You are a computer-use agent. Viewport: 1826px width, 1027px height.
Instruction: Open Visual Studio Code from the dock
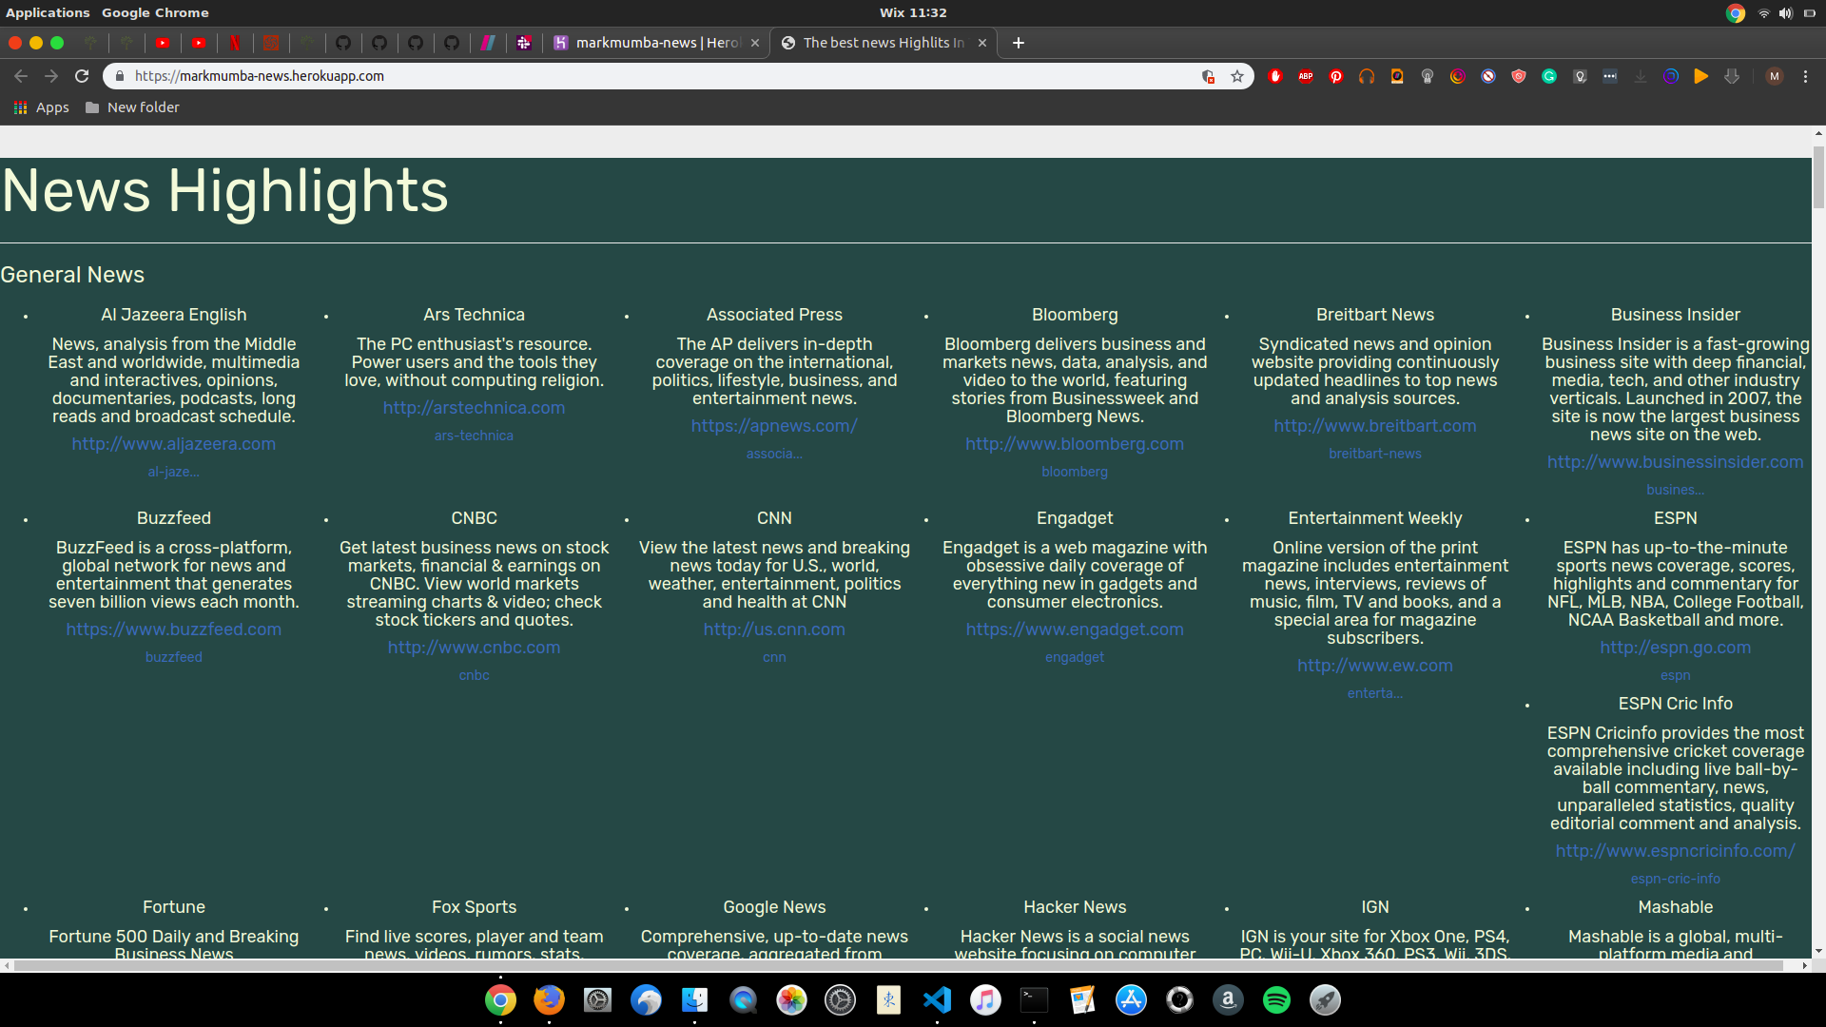coord(937,999)
